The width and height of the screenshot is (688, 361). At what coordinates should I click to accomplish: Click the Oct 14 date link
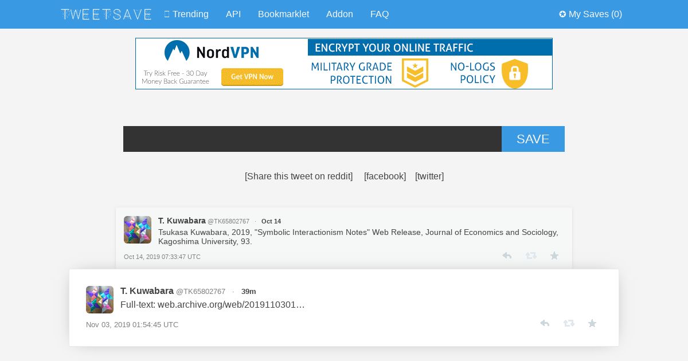(271, 221)
